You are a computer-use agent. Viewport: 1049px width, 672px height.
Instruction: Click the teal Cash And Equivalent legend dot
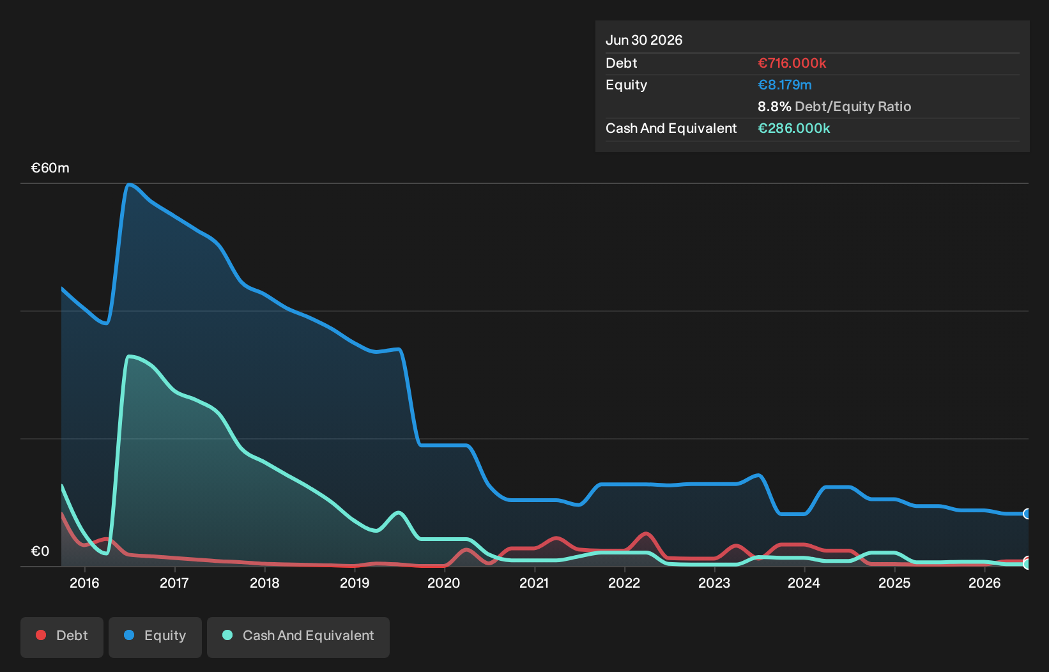227,635
